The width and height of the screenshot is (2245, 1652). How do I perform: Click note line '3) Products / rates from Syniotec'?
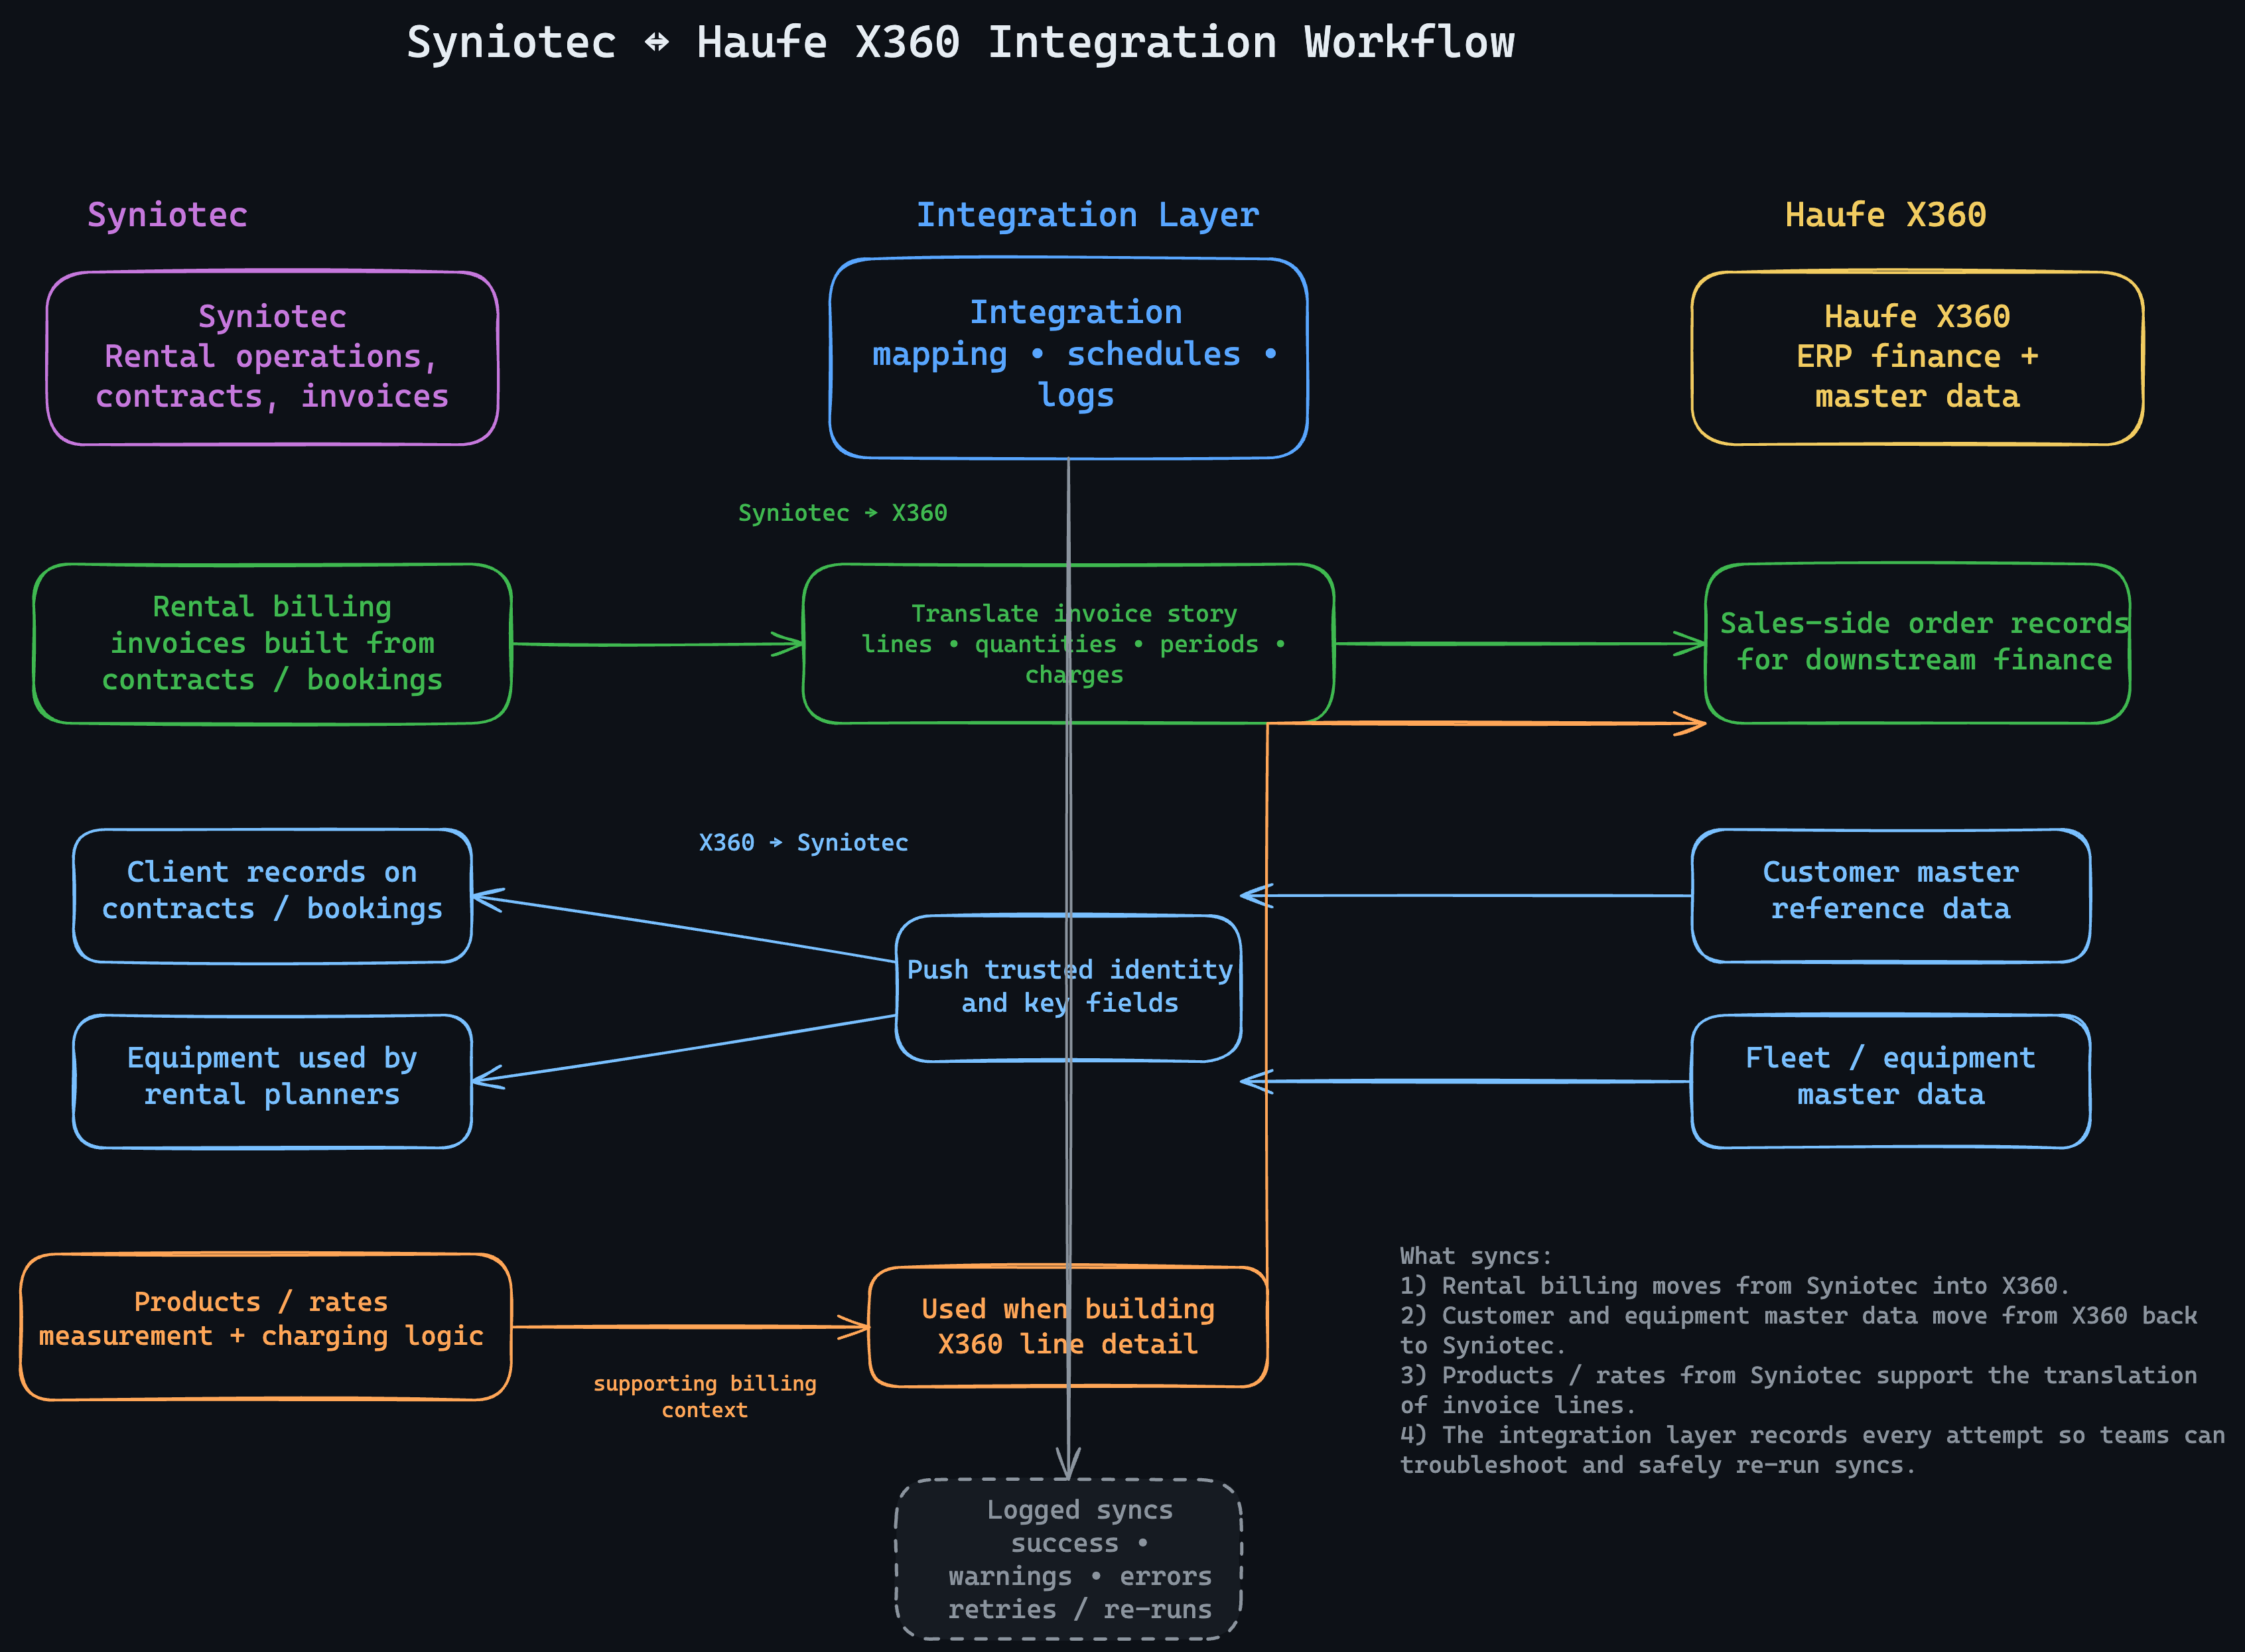click(1798, 1390)
